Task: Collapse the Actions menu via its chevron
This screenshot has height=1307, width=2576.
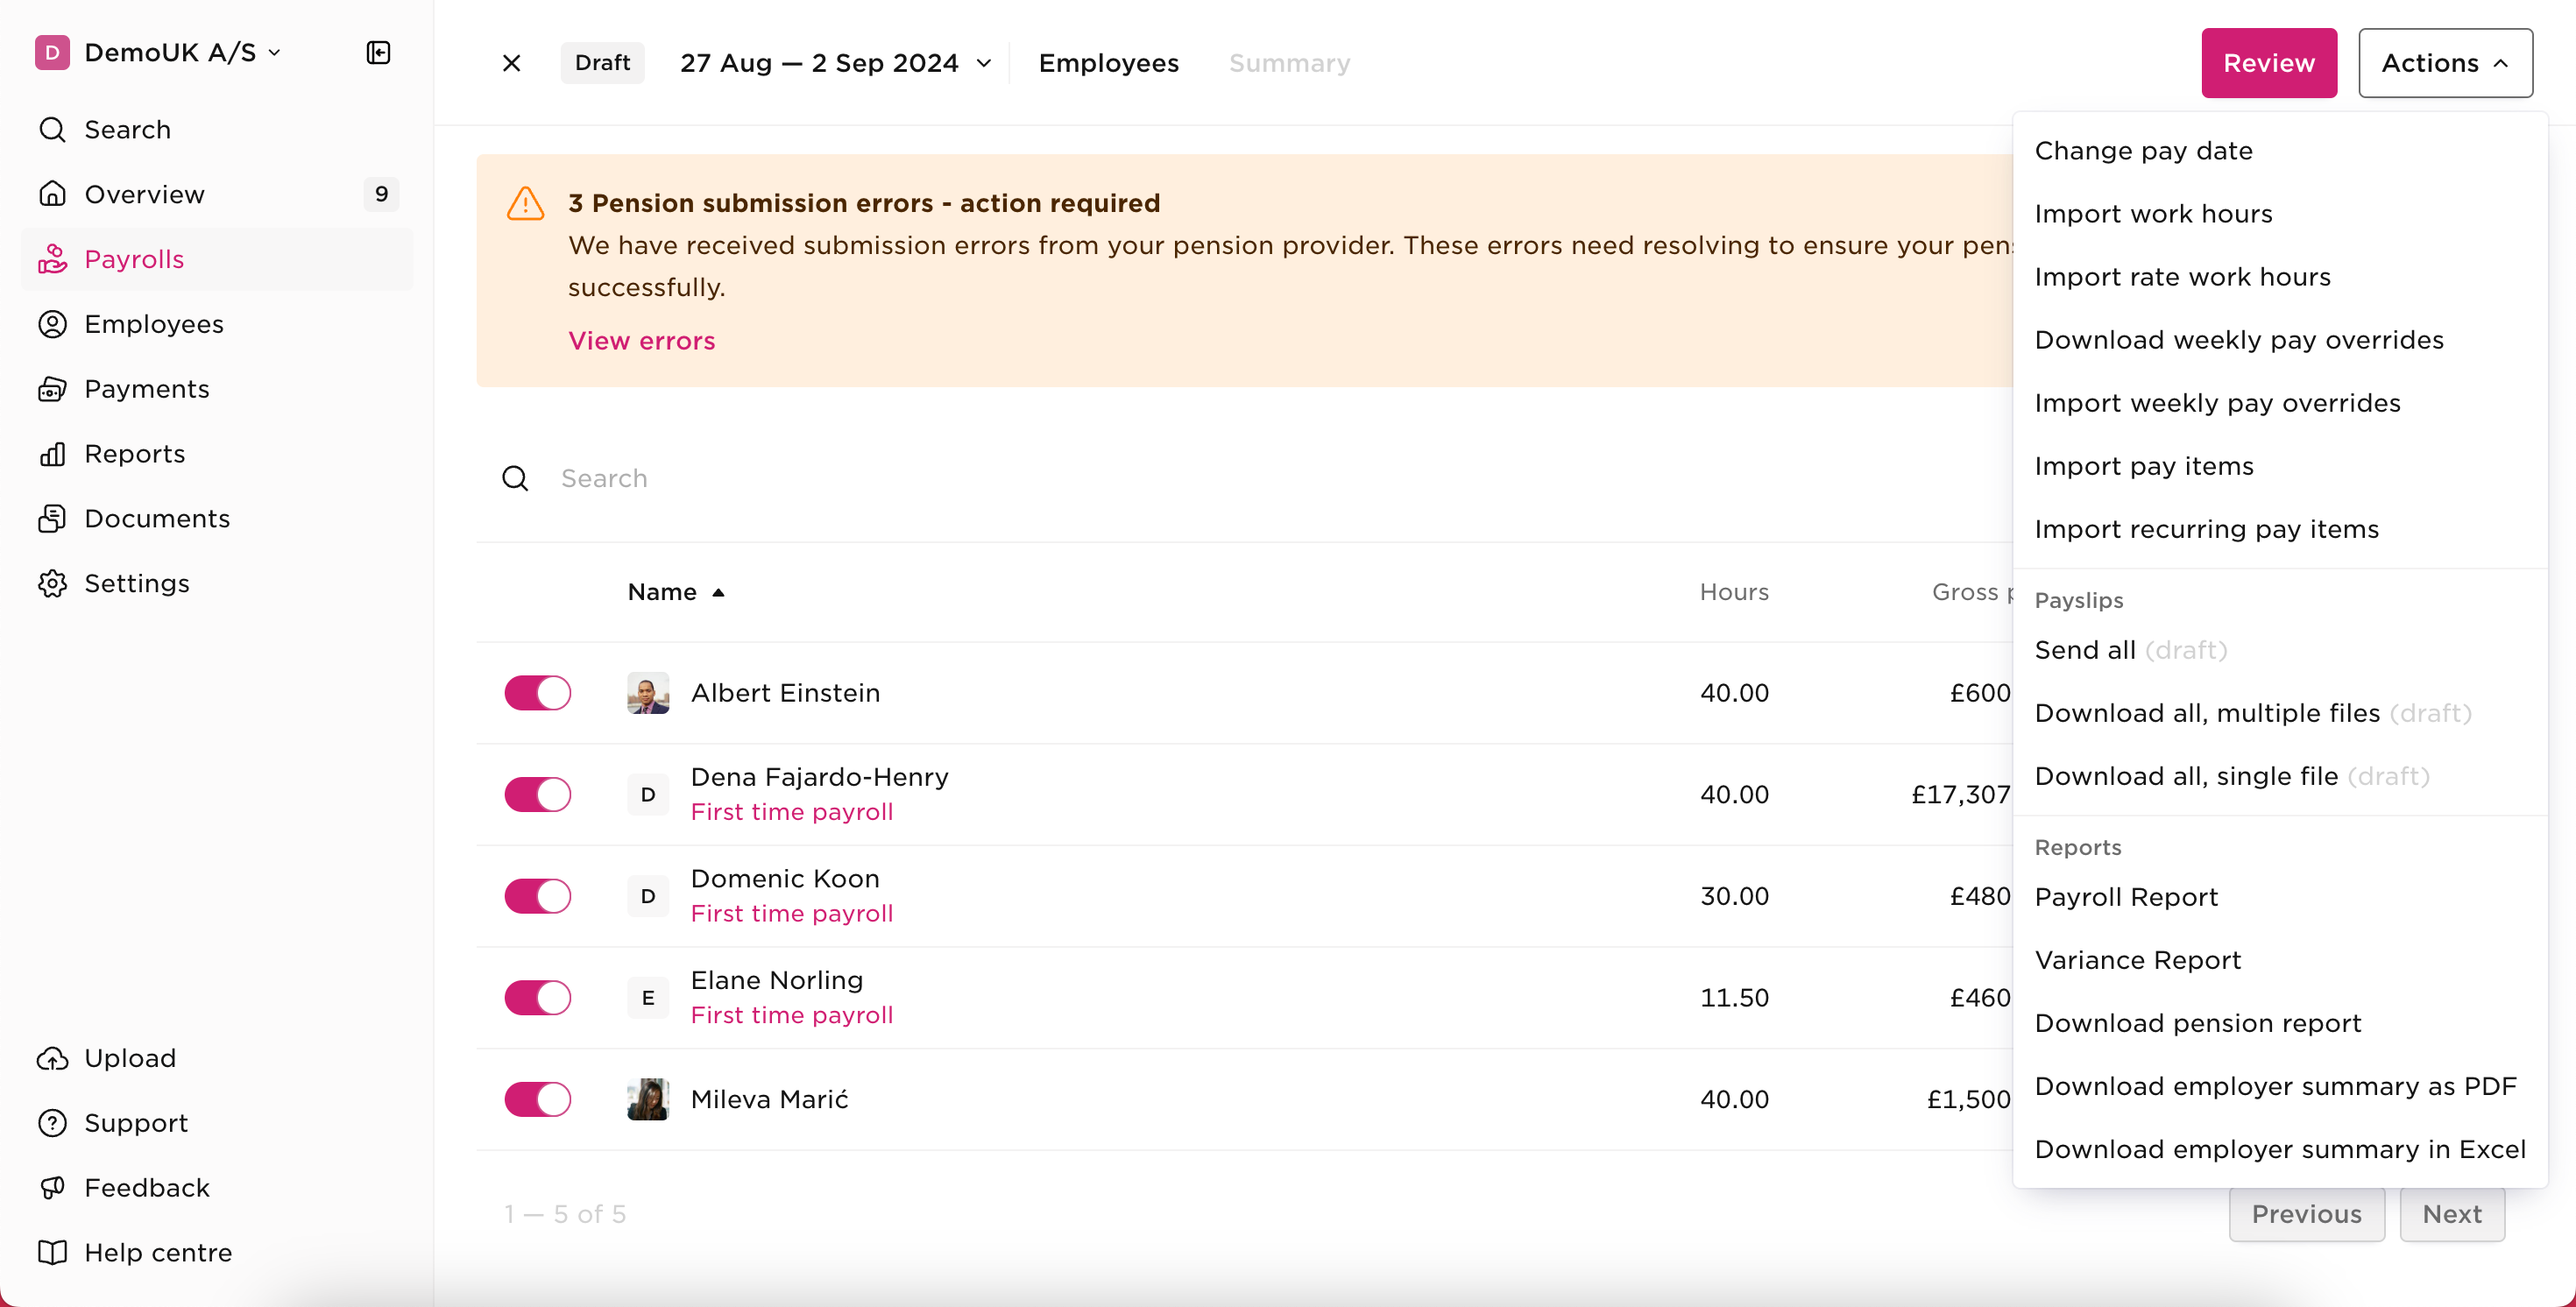Action: point(2501,63)
